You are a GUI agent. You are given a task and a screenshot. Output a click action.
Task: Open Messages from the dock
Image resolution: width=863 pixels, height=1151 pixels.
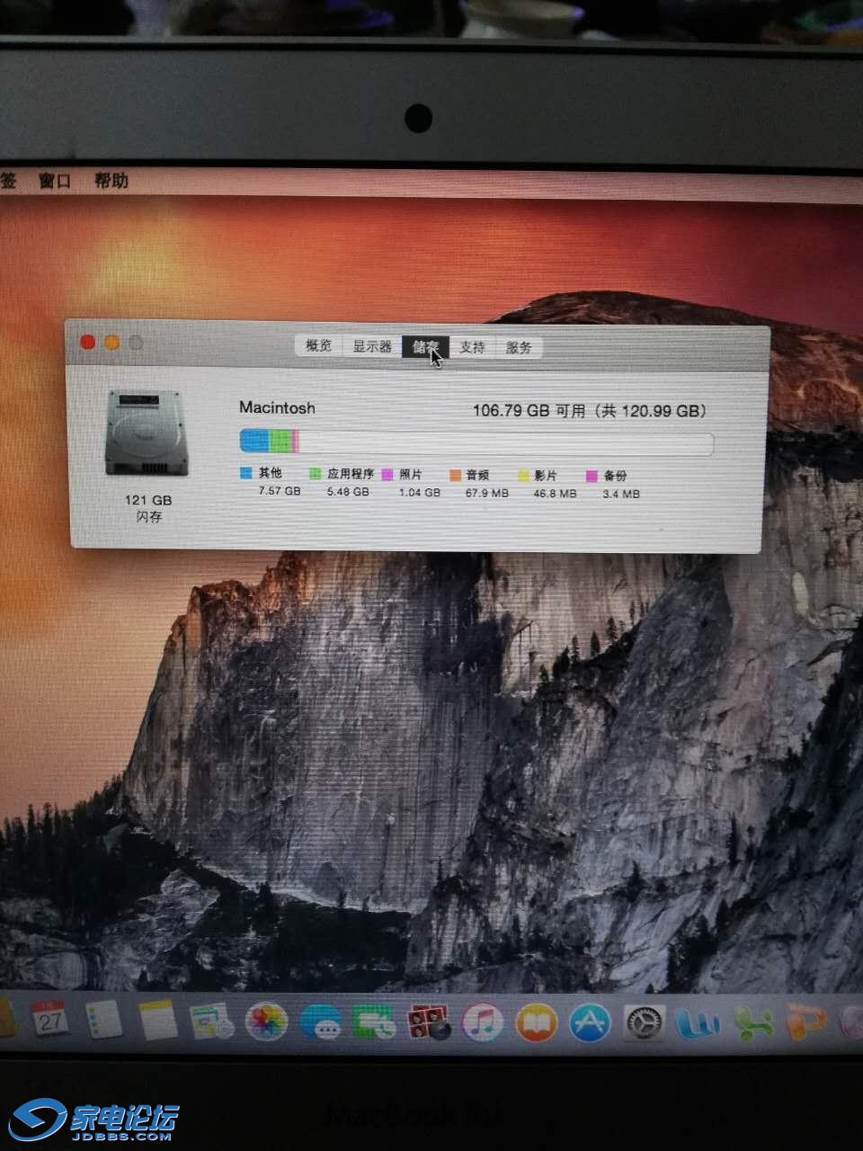tap(321, 1022)
